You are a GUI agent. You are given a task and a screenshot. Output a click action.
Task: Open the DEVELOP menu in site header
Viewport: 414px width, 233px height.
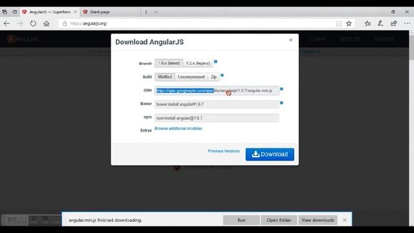tap(349, 39)
